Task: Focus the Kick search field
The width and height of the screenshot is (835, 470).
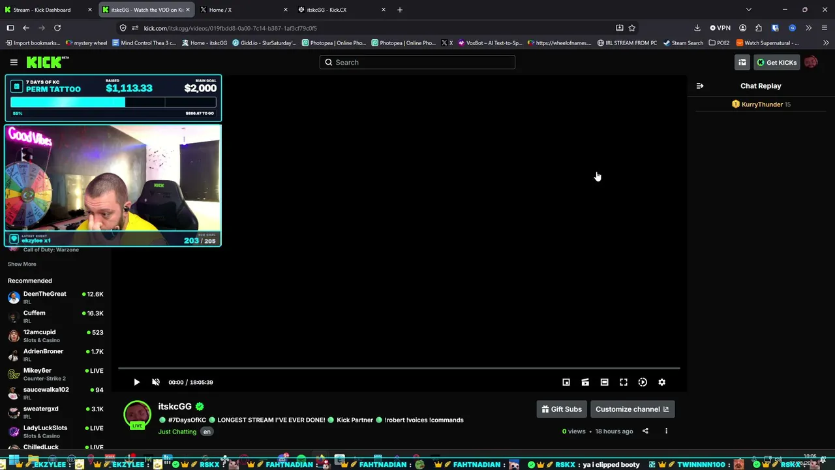Action: 417,62
